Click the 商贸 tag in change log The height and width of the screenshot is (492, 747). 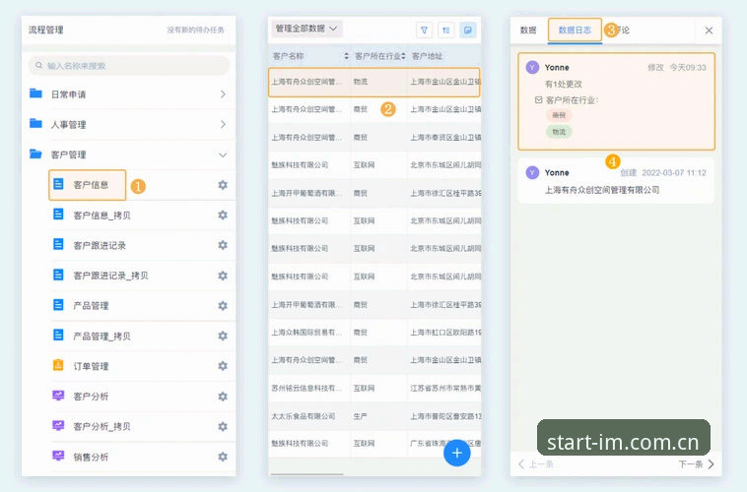pos(559,115)
